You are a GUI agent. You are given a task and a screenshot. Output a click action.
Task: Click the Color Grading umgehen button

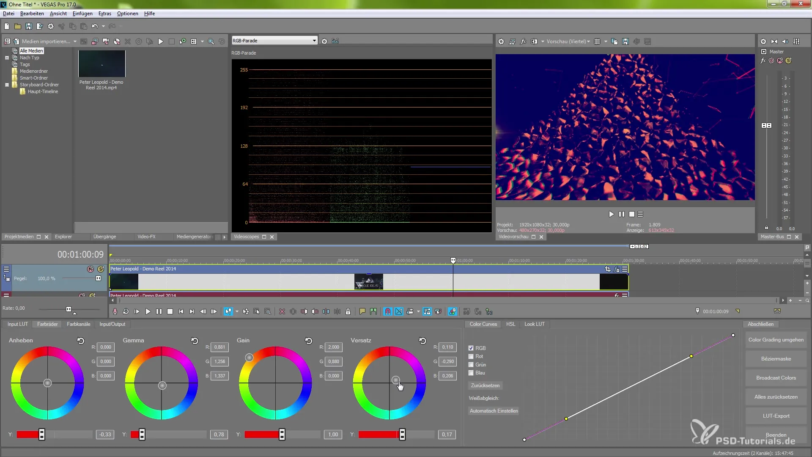pyautogui.click(x=776, y=340)
